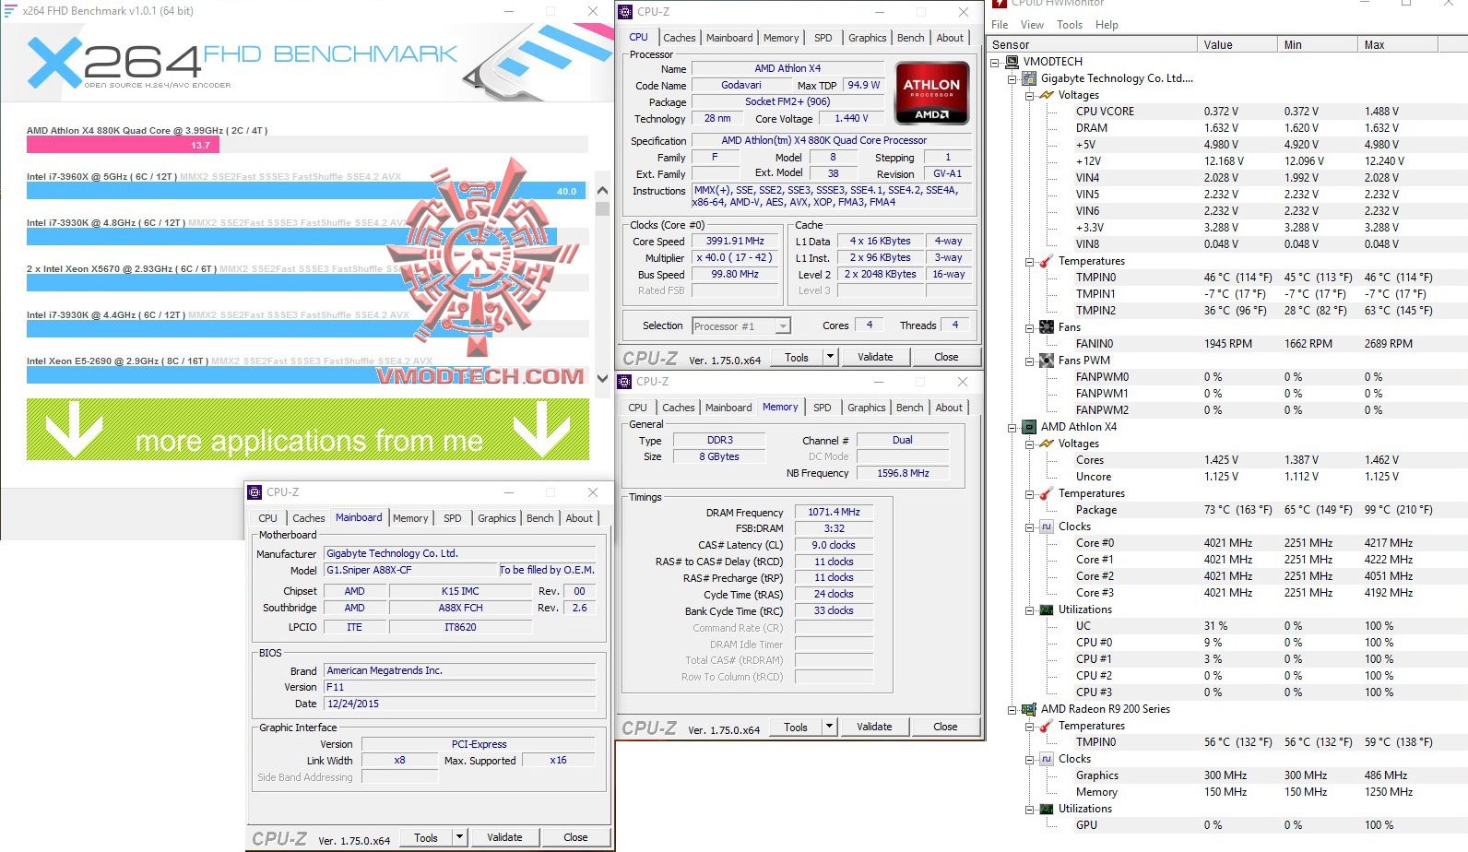Screen dimensions: 1468x852
Task: Click Close in the CPU-Z CPU window
Action: tap(946, 357)
